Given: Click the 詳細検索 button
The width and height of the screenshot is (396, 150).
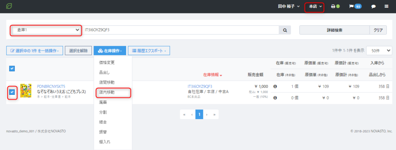Looking at the screenshot, I should pyautogui.click(x=335, y=30).
